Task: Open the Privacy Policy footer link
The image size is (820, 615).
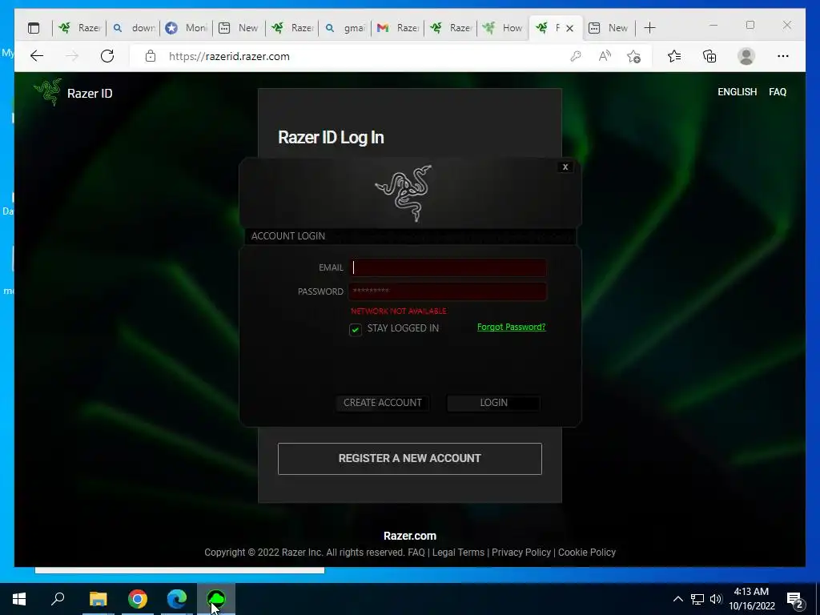Action: coord(521,553)
